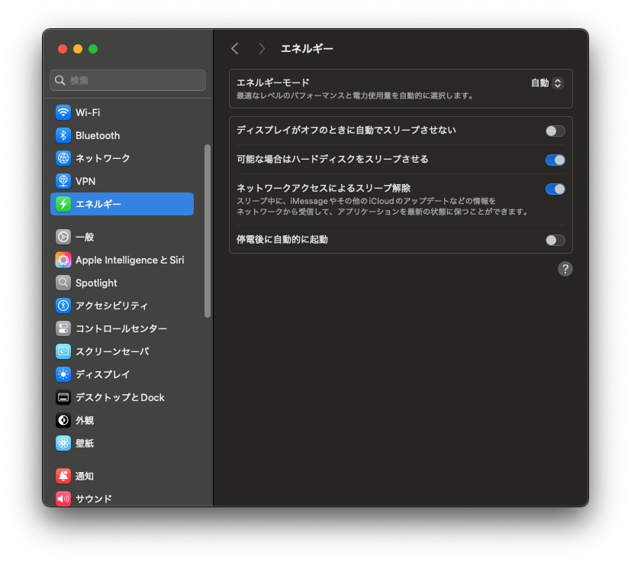This screenshot has height=563, width=631.
Task: Open アクセシビリティ icon
Action: point(63,306)
